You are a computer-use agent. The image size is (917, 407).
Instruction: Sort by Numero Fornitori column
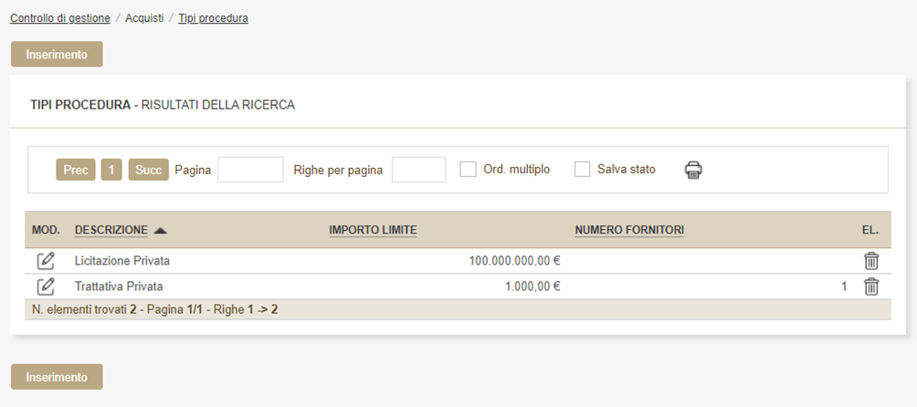[629, 230]
